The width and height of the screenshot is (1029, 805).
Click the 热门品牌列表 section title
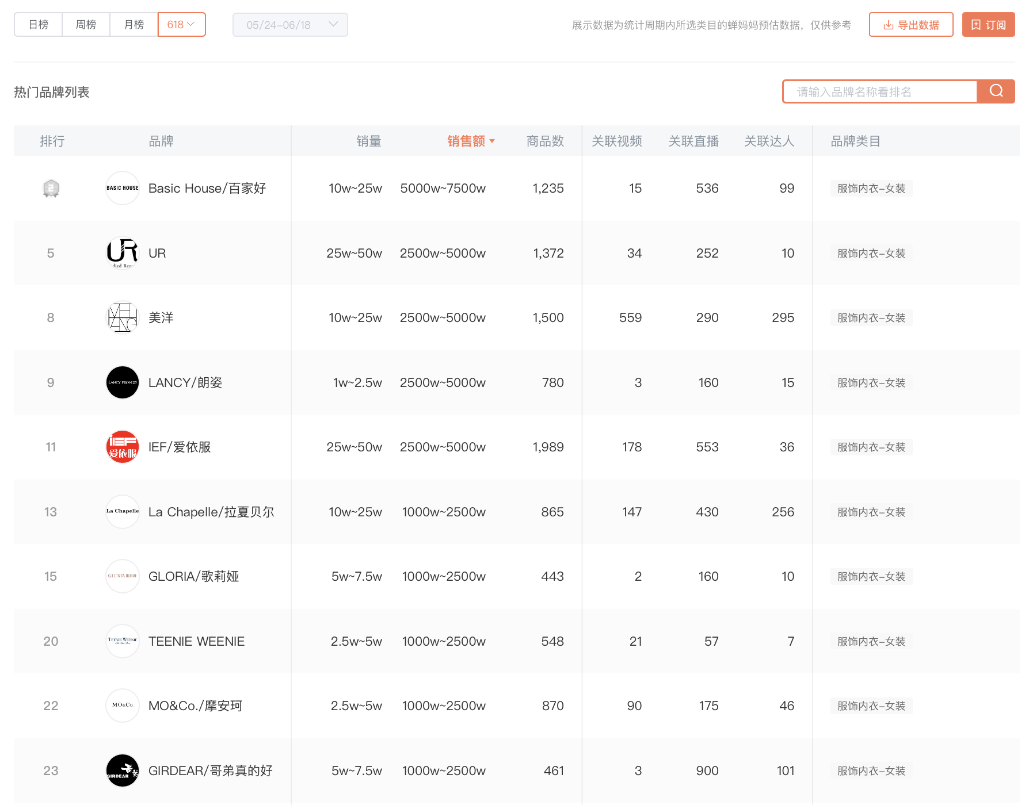[x=52, y=92]
